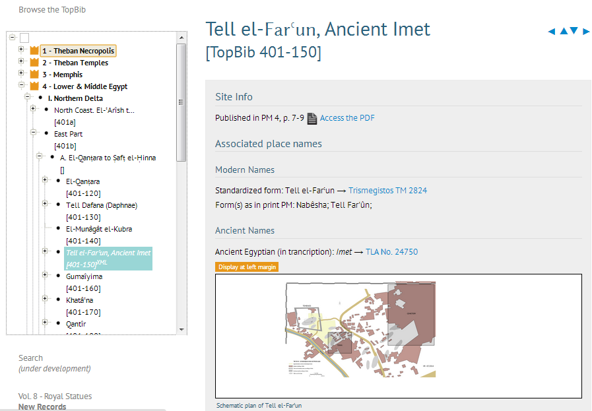This screenshot has height=411, width=592.
Task: Click the orange icon beside Theban Temples
Action: (34, 62)
